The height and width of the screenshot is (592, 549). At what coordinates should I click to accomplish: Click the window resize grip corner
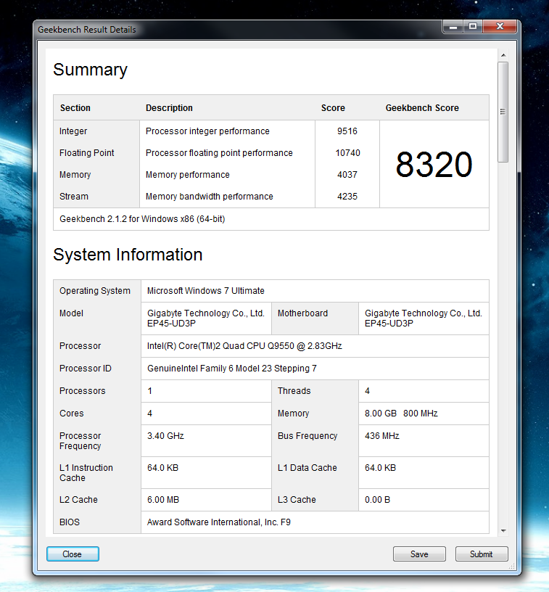[x=512, y=567]
